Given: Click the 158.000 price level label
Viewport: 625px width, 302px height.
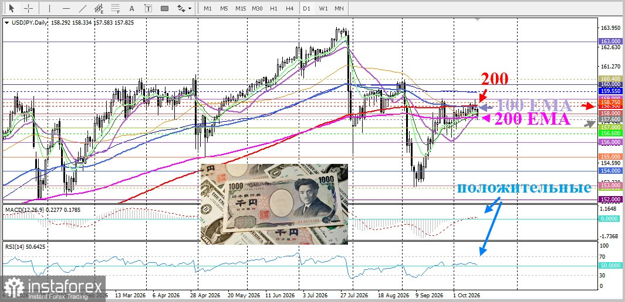Looking at the screenshot, I should click(611, 114).
